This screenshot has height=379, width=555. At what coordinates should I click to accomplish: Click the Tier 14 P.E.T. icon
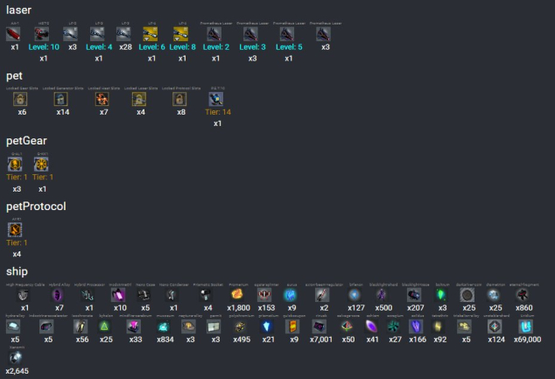pyautogui.click(x=218, y=100)
